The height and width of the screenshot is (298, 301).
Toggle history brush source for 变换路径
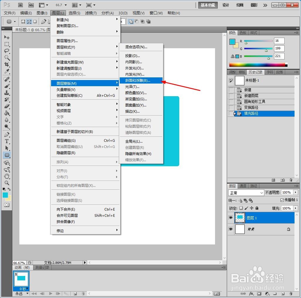pyautogui.click(x=231, y=107)
